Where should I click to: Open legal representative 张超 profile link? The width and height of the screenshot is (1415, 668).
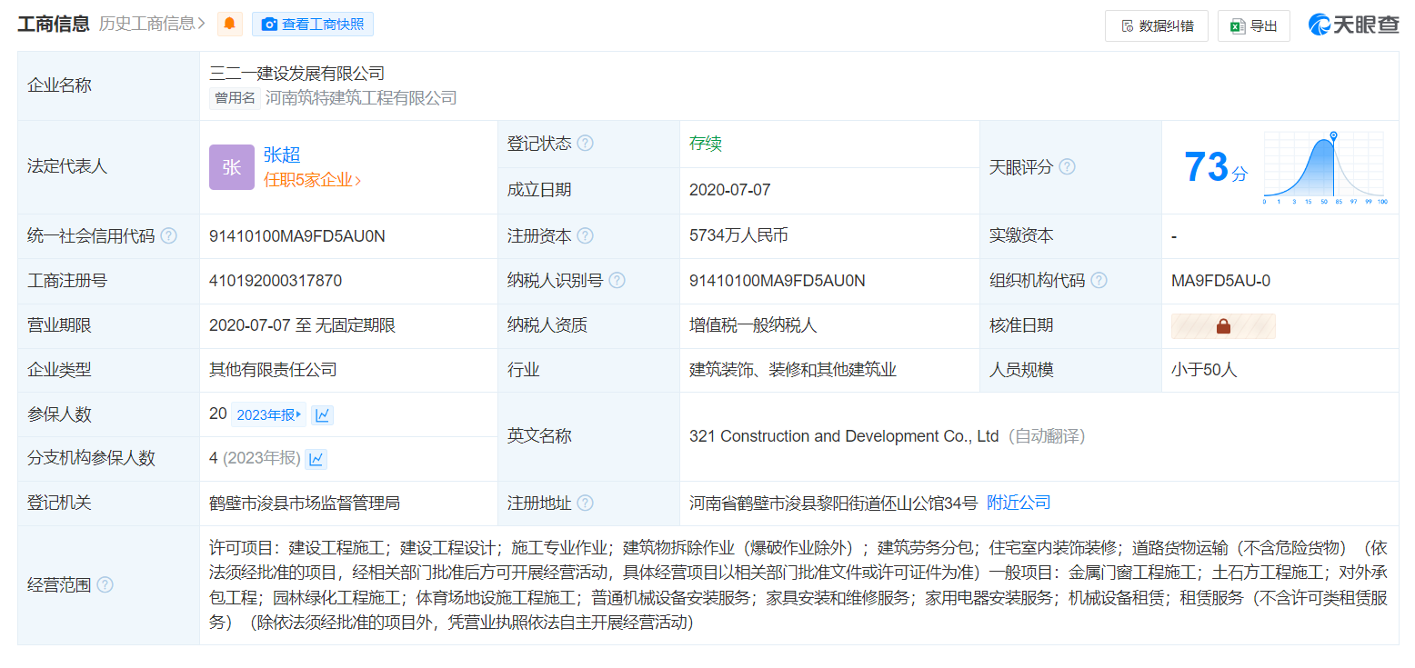point(282,155)
